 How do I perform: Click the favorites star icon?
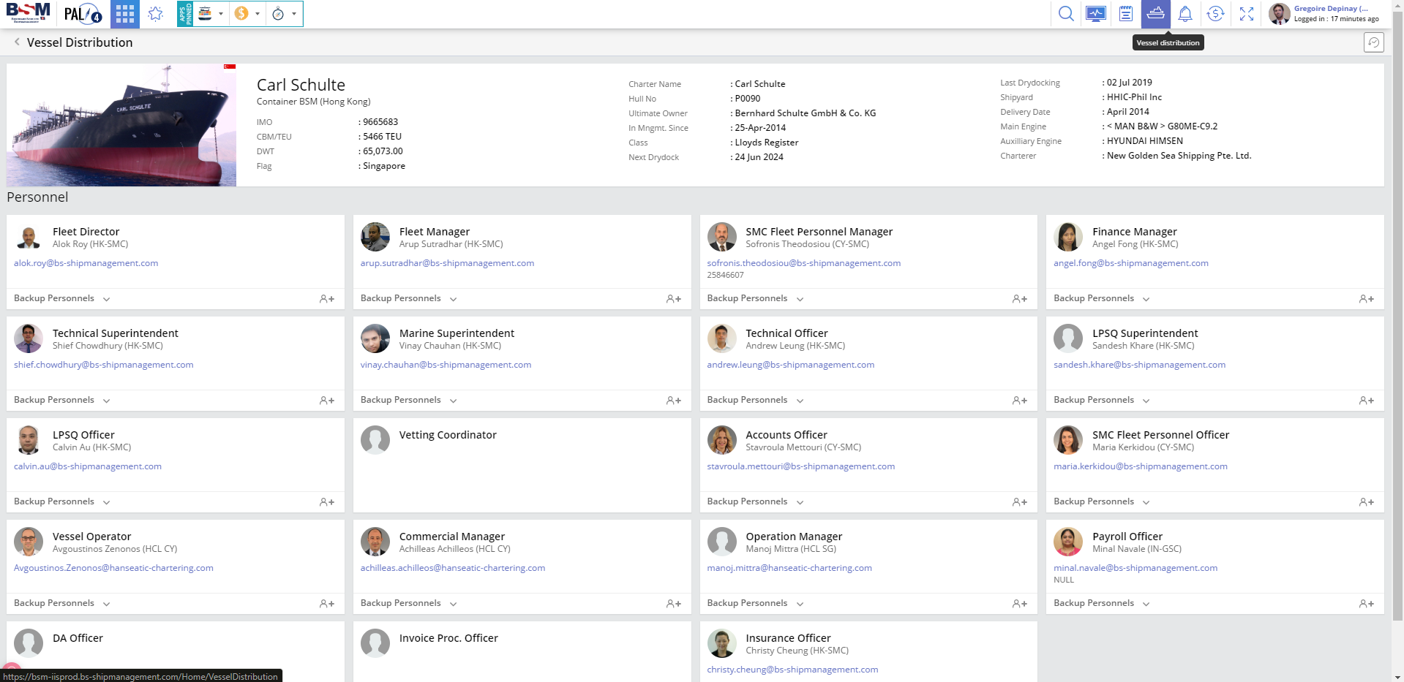[x=155, y=14]
